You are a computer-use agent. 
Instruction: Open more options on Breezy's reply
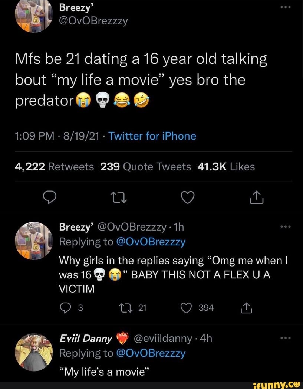[x=285, y=226]
